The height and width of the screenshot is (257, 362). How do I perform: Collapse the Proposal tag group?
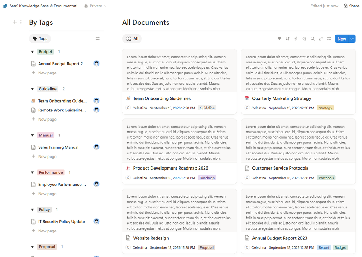click(33, 247)
